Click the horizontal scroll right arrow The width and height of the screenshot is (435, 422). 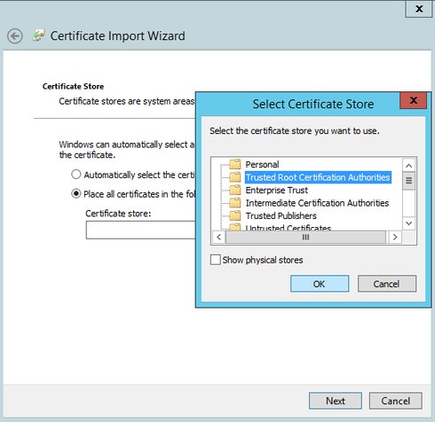coord(395,237)
